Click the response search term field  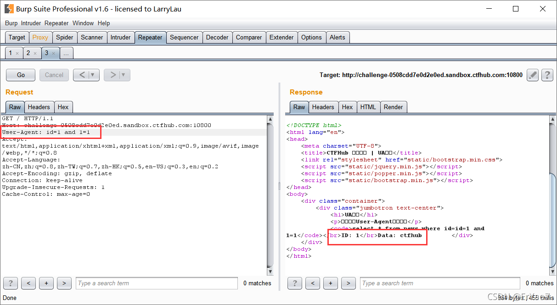(x=440, y=283)
